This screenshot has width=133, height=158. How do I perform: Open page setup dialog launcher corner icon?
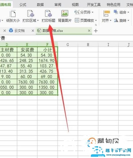click(x=96, y=25)
